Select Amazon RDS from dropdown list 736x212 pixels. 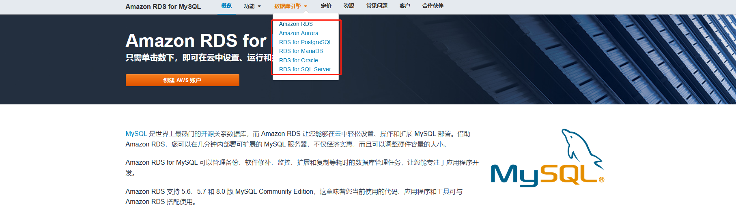tap(296, 24)
